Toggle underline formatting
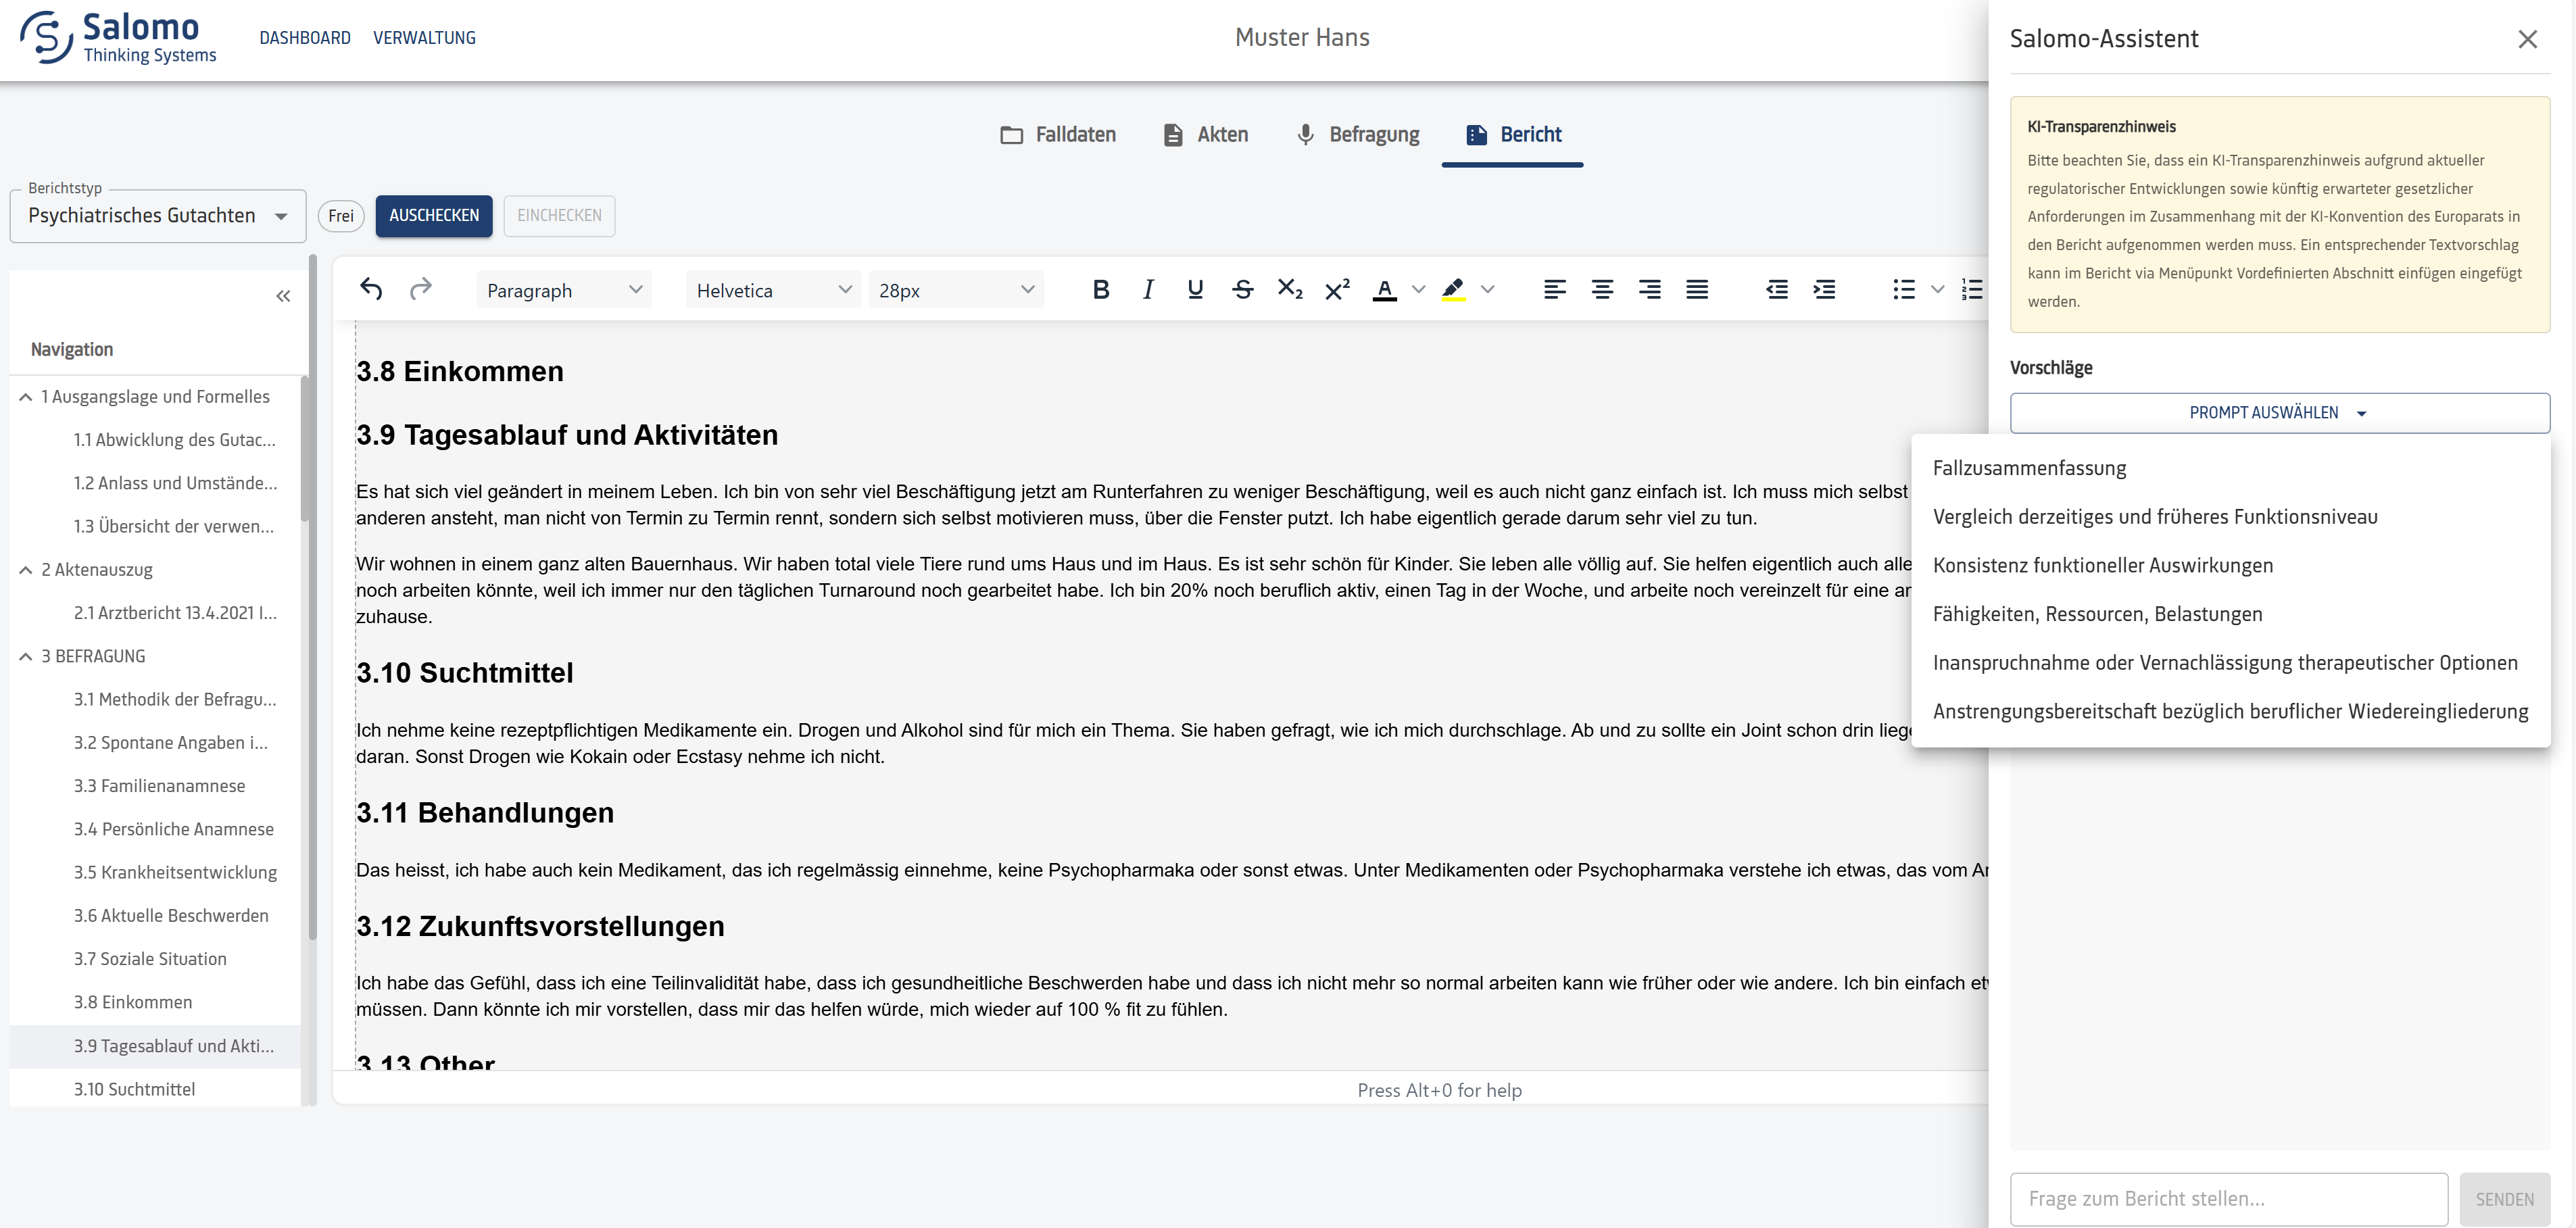This screenshot has width=2576, height=1228. coord(1195,290)
